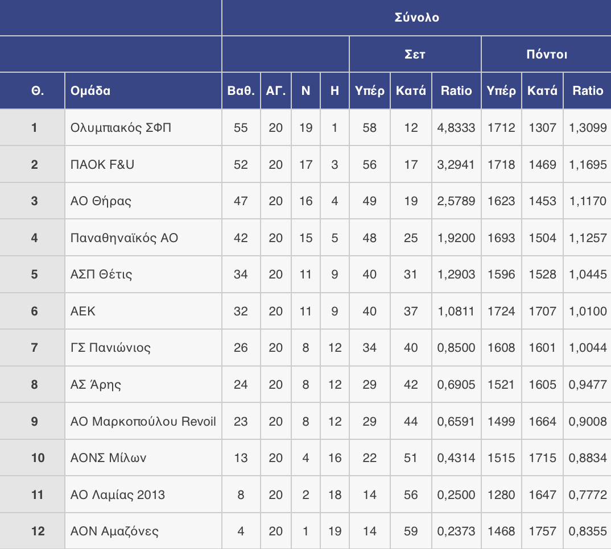Select the ΑΓ. column header
This screenshot has height=549, width=611.
click(276, 91)
